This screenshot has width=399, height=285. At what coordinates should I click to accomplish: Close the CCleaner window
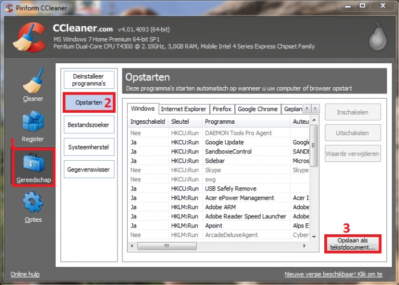click(x=382, y=6)
